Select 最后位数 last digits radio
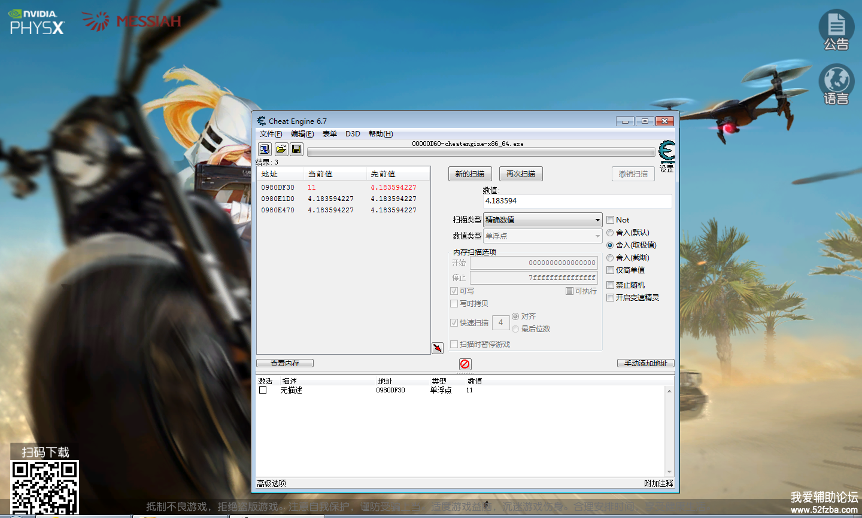Screen dimensions: 862x518 (x=515, y=329)
